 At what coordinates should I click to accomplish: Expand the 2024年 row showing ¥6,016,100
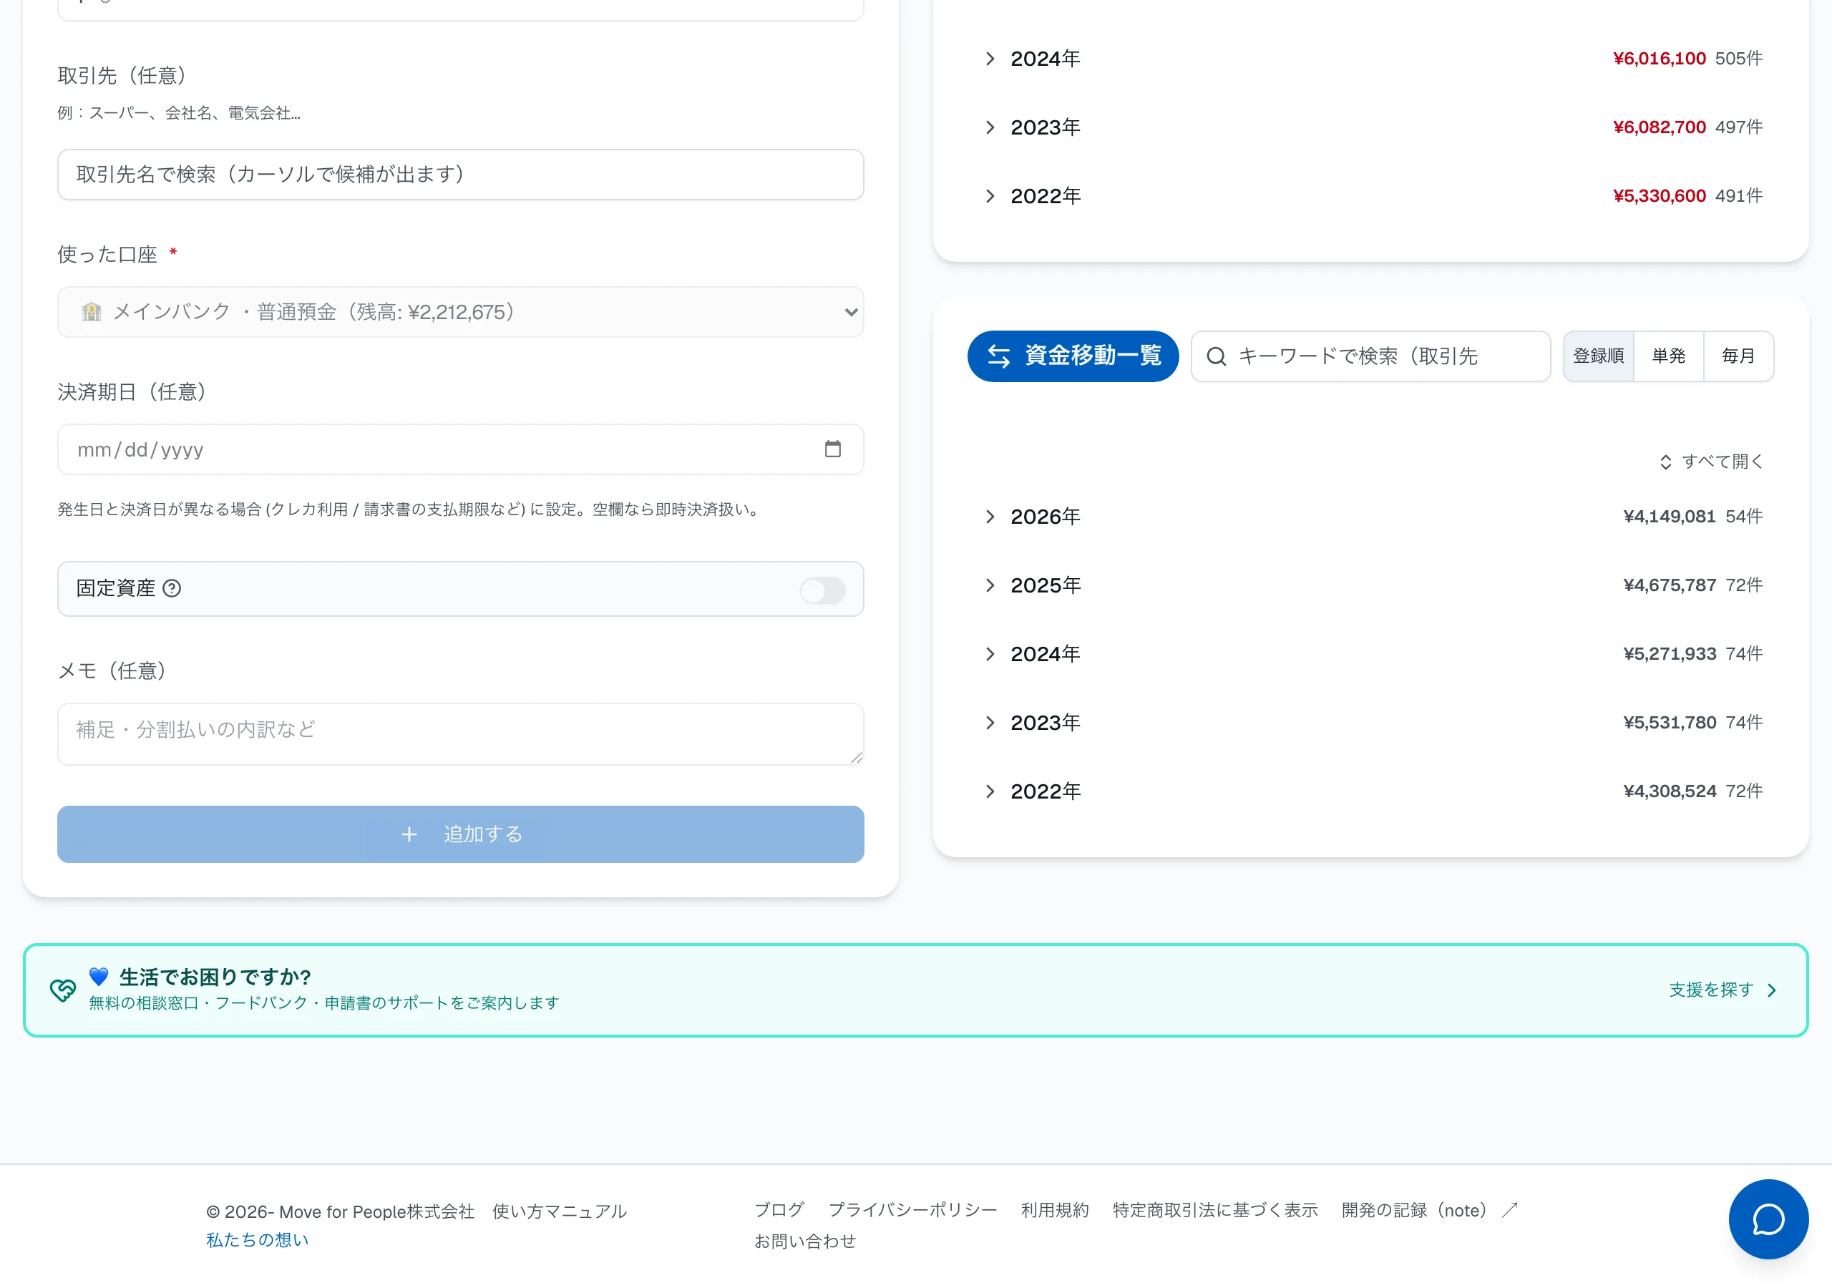tap(1372, 59)
